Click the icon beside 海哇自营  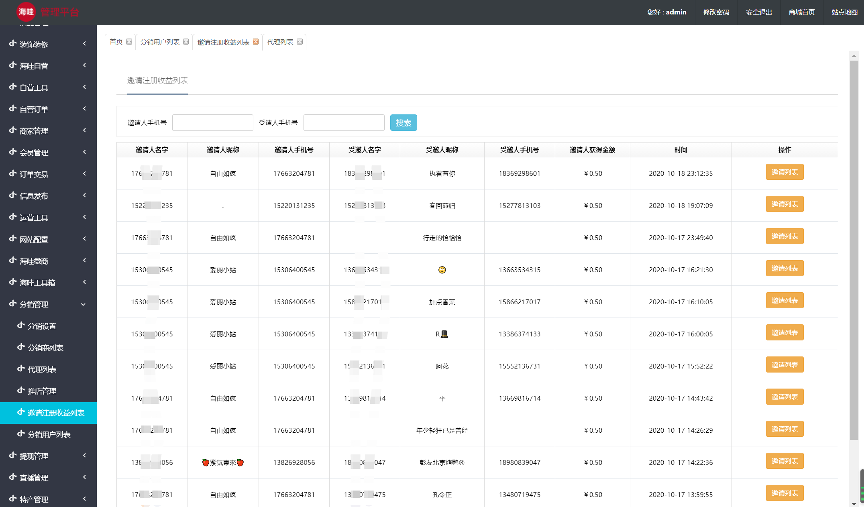[13, 65]
